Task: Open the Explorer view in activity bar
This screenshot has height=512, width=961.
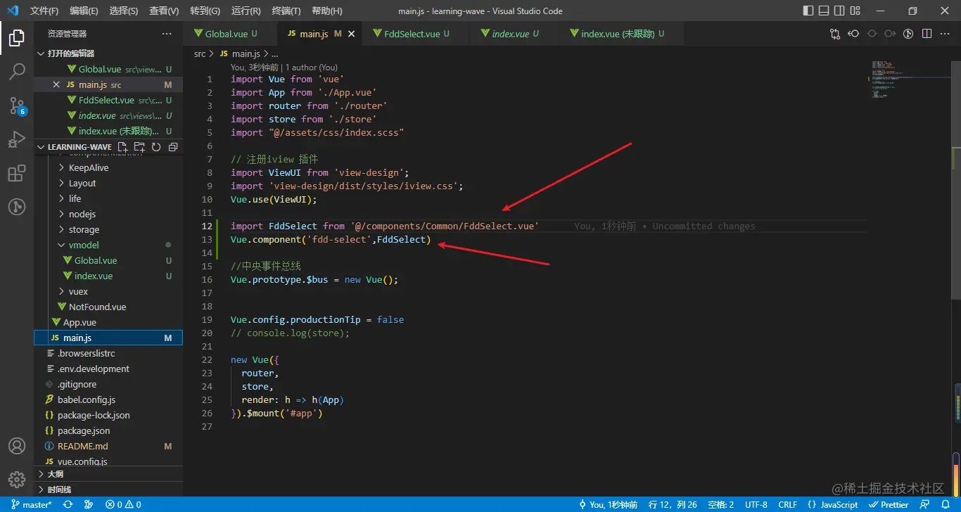Action: (17, 38)
